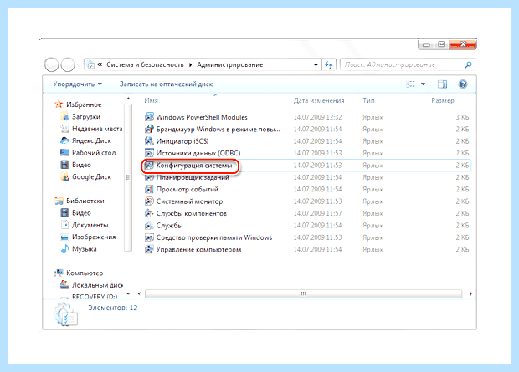Select the Системный монитор icon
This screenshot has width=519, height=372.
[x=149, y=201]
